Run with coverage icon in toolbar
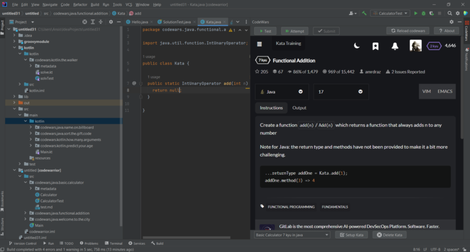The height and width of the screenshot is (252, 470). pos(431,13)
